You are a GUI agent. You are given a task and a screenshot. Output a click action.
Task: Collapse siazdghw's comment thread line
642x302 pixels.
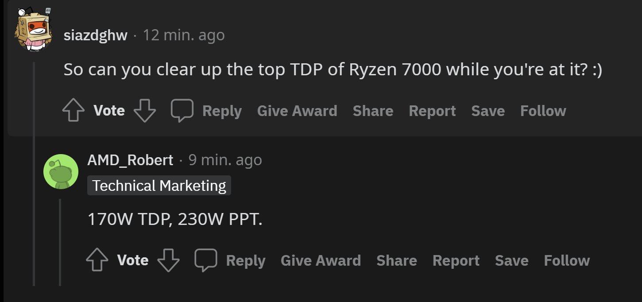(x=34, y=177)
